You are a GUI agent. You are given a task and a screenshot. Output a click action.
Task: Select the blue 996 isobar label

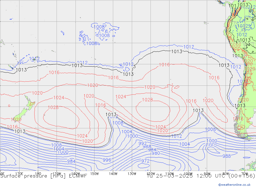[x=107, y=160]
